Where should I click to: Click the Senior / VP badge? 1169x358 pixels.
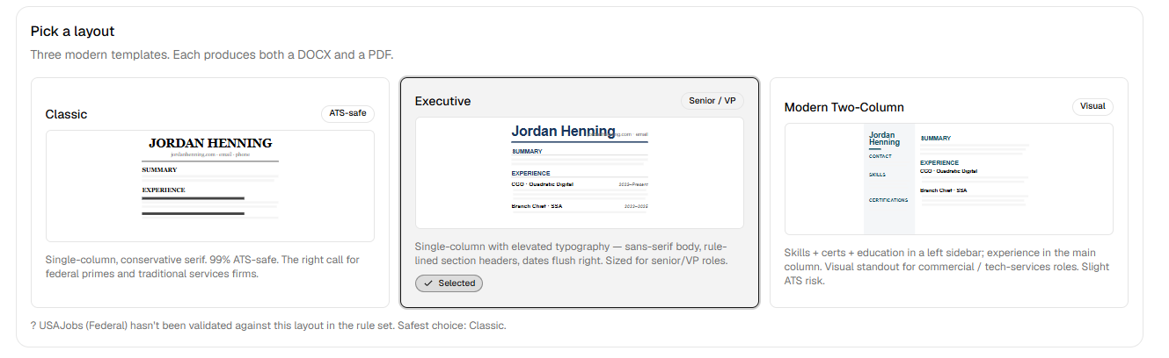(712, 101)
